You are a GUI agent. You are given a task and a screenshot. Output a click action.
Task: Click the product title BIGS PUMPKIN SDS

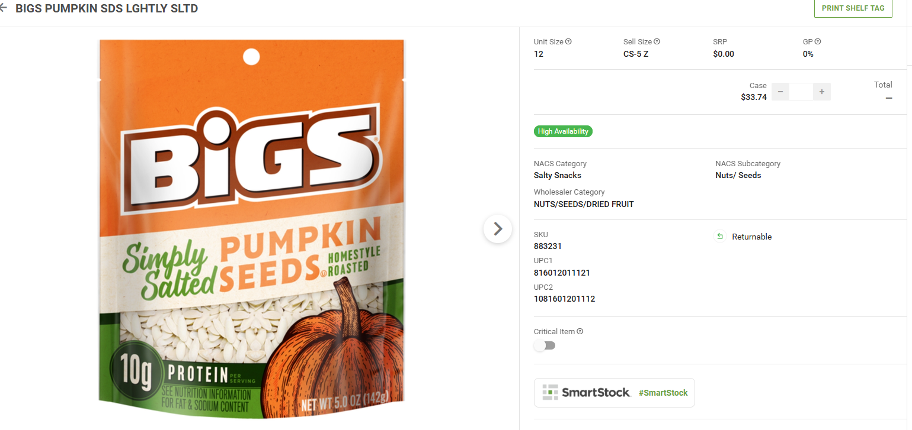[x=107, y=8]
